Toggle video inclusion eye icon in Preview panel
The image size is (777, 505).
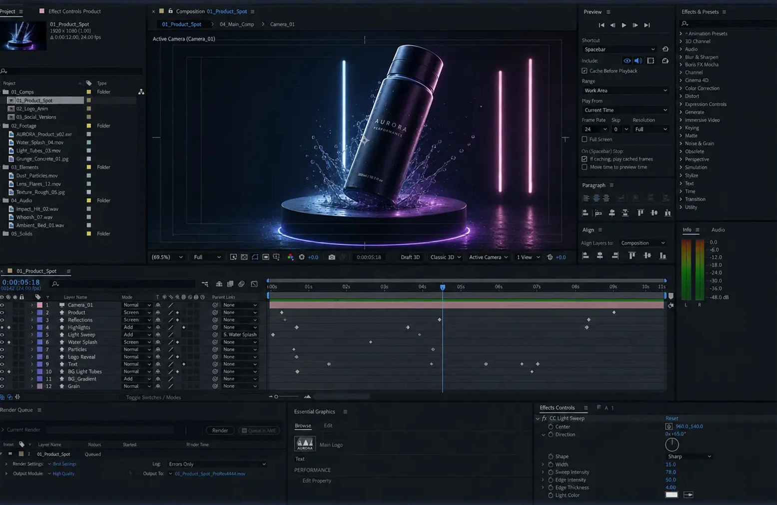627,61
